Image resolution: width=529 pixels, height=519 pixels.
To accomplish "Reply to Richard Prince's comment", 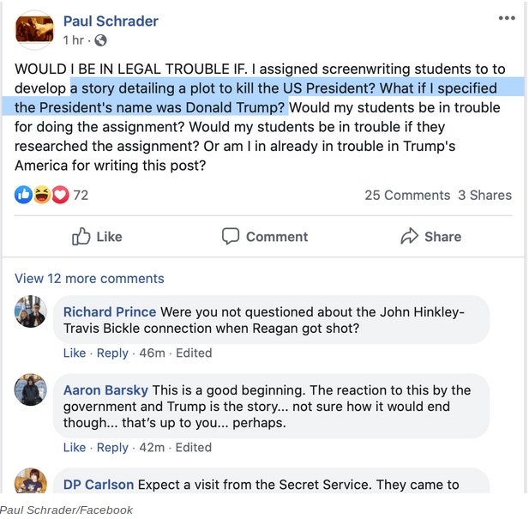I will 112,353.
